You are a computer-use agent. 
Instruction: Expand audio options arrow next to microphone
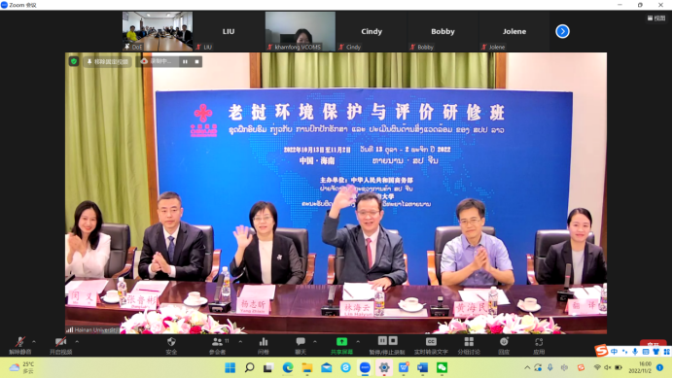point(34,342)
